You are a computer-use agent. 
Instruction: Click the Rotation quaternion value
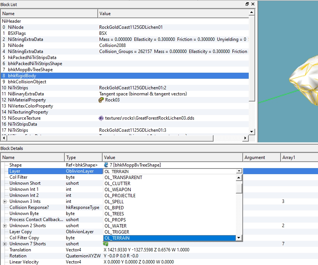click(121, 256)
